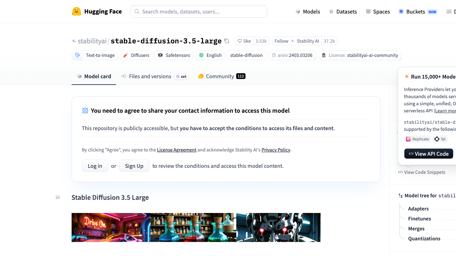Image resolution: width=456 pixels, height=256 pixels.
Task: Click the Buckets nav icon
Action: (401, 11)
